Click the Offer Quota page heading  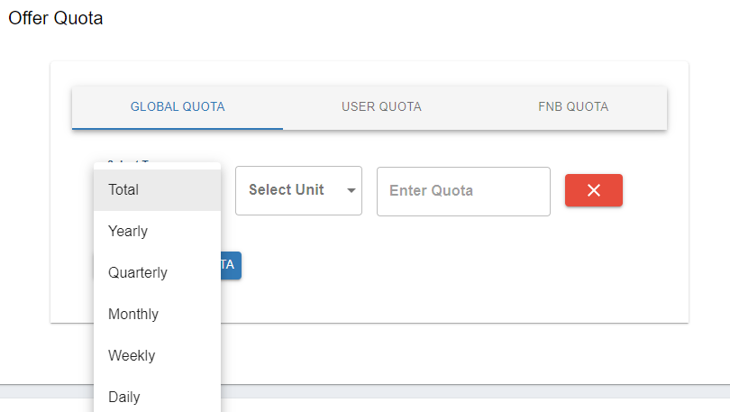point(56,18)
